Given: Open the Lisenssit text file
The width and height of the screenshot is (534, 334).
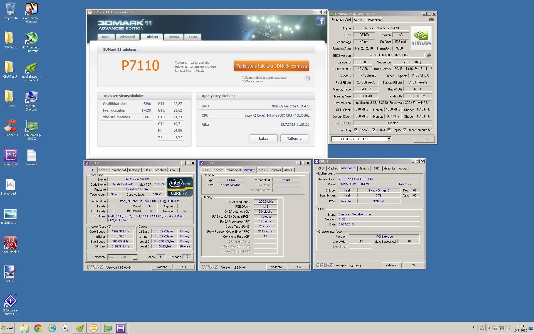Looking at the screenshot, I should [31, 157].
